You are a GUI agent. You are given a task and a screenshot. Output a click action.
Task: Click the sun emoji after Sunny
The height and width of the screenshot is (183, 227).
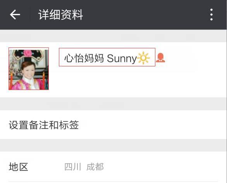coord(143,58)
